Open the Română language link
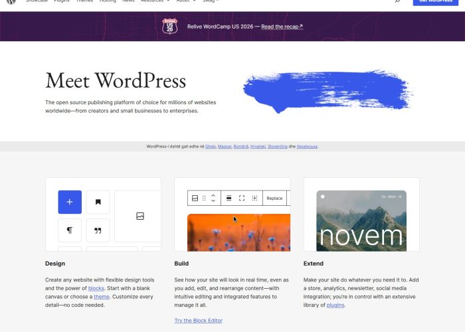 coord(240,147)
